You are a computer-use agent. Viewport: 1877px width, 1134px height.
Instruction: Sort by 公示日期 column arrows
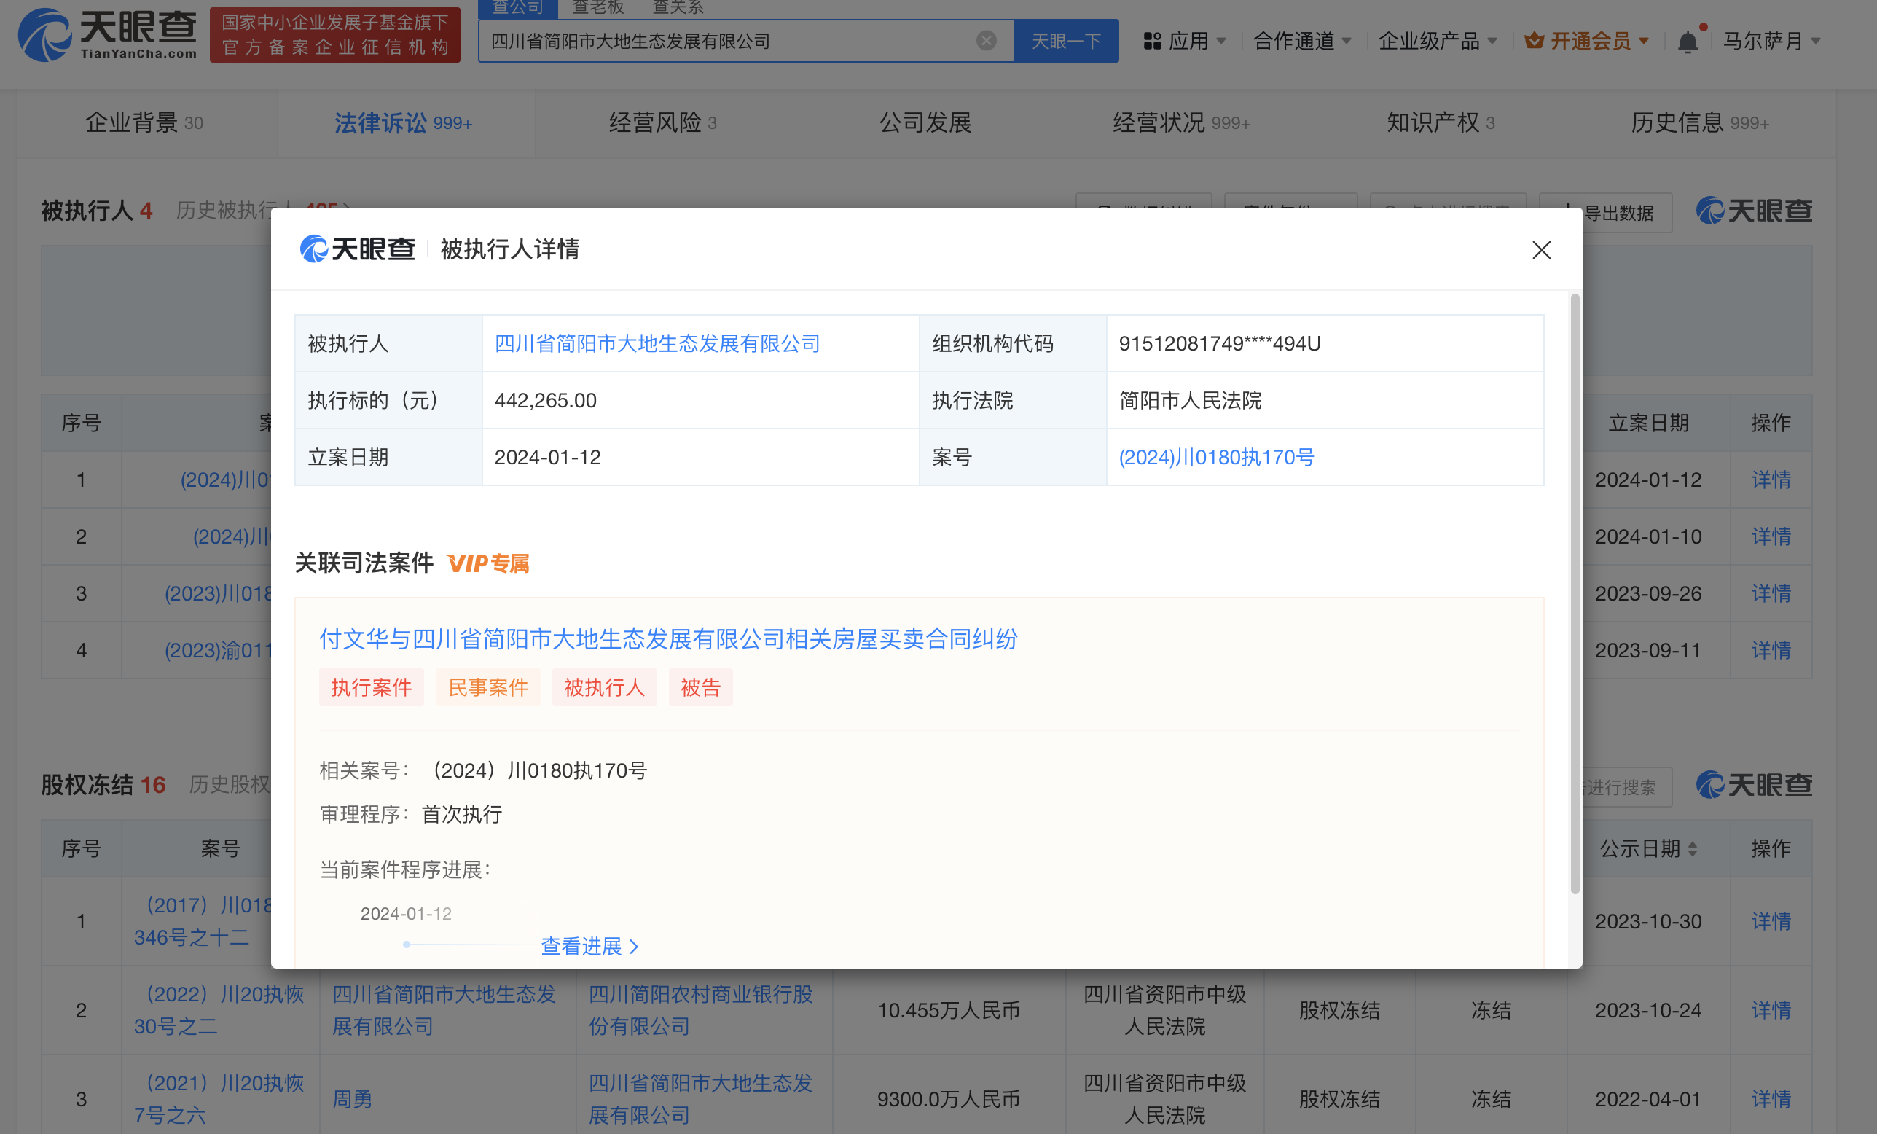(1692, 849)
